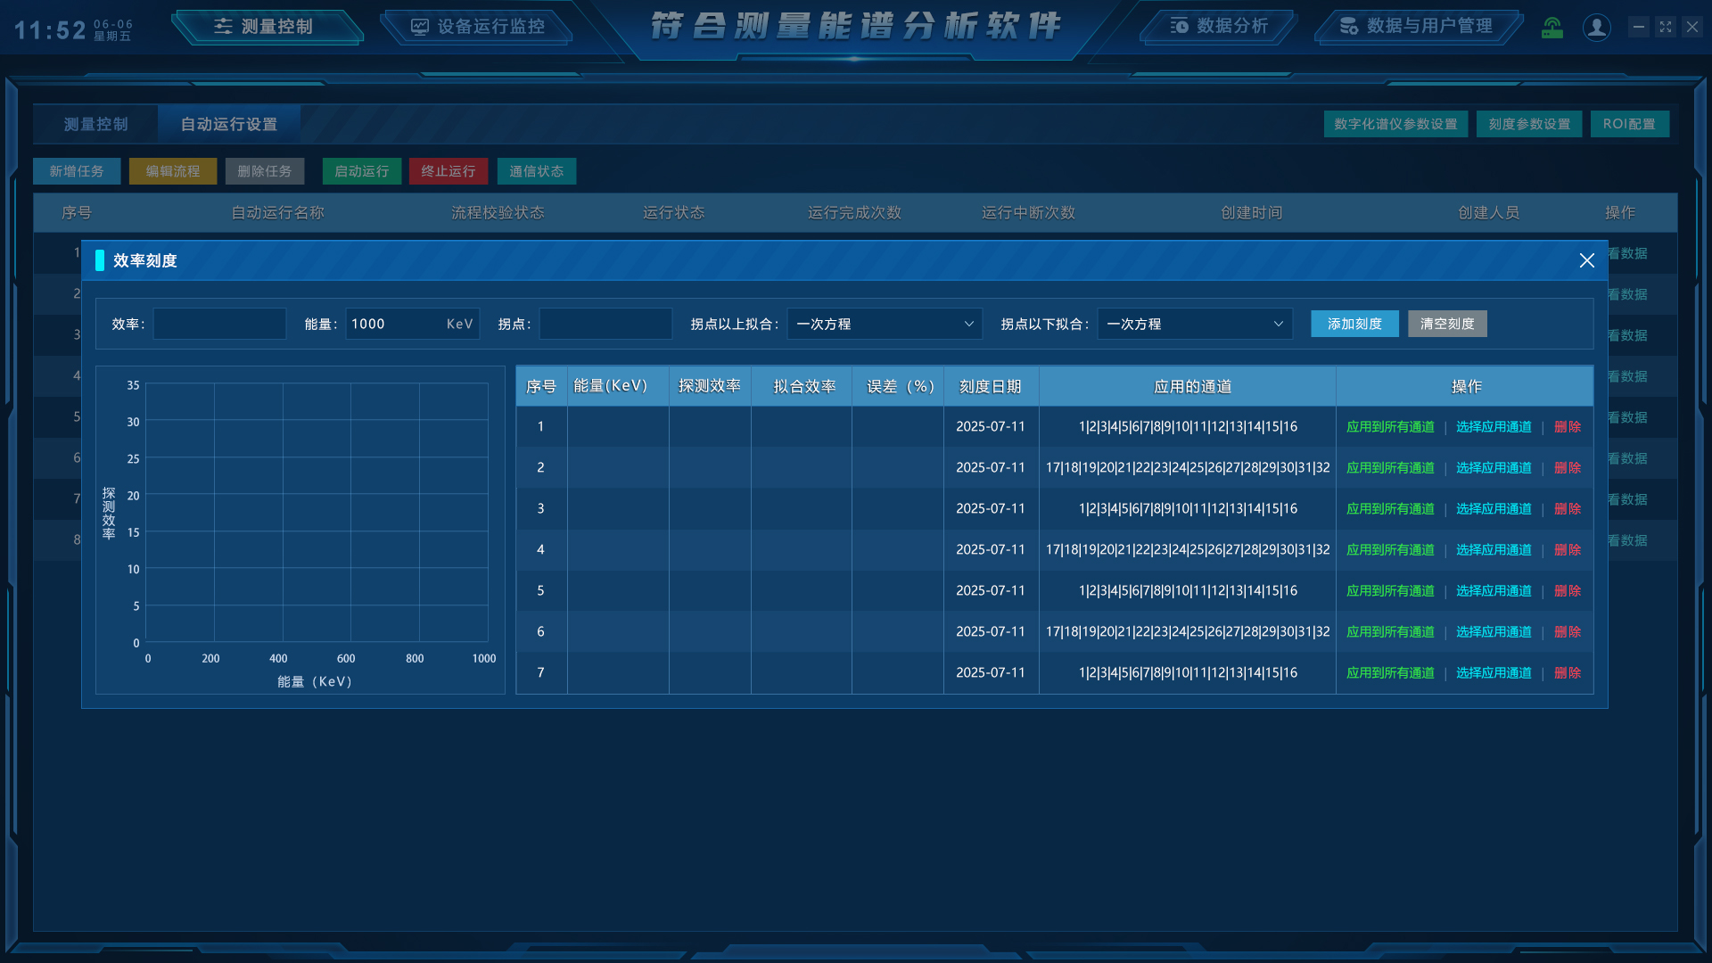Image resolution: width=1712 pixels, height=963 pixels.
Task: Click 选择应用通道 for row 3
Action: click(1493, 509)
